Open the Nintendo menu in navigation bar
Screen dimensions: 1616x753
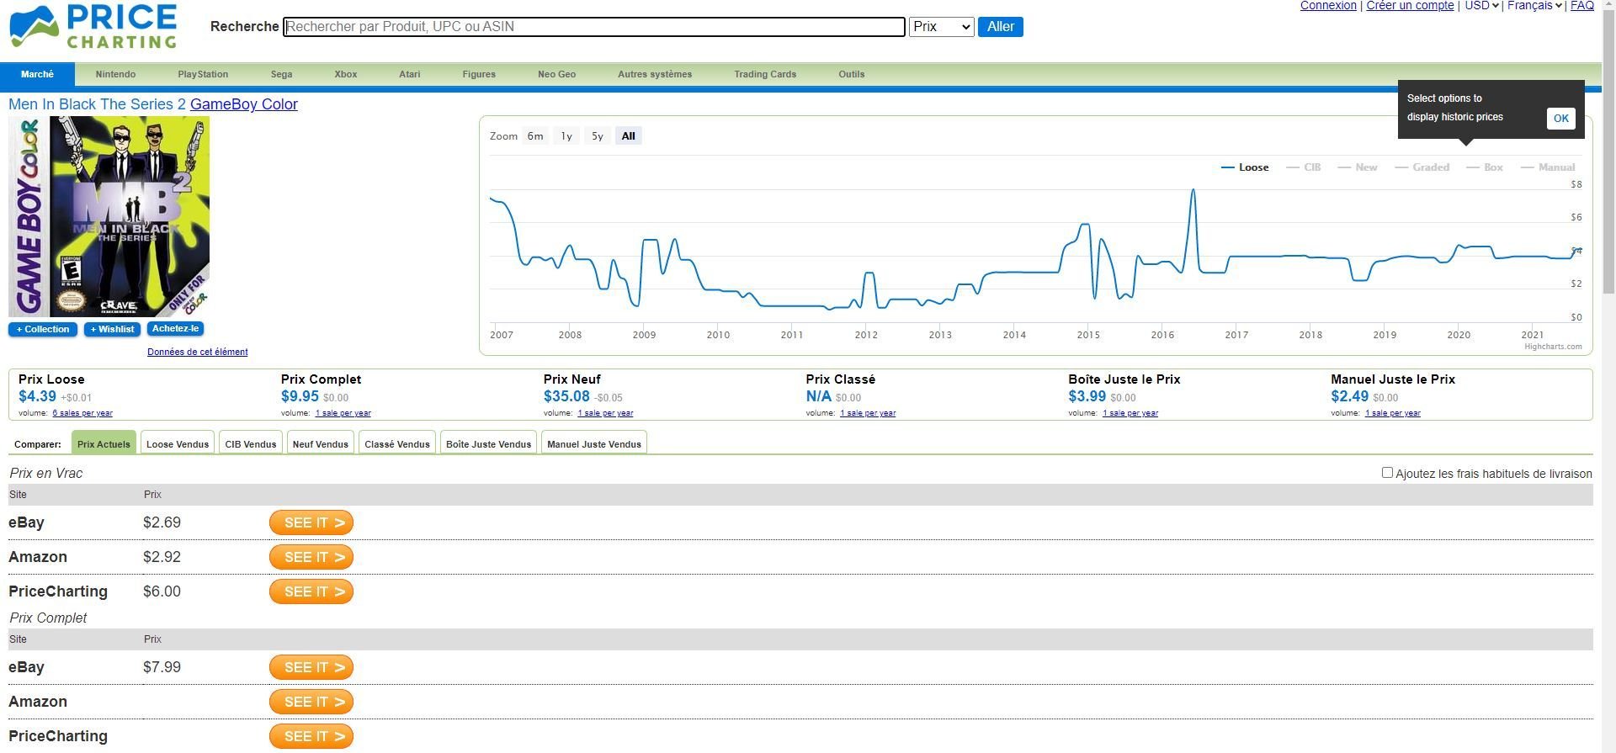115,74
